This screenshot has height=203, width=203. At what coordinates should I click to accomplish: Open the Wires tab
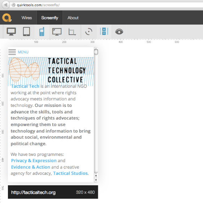pos(27,18)
